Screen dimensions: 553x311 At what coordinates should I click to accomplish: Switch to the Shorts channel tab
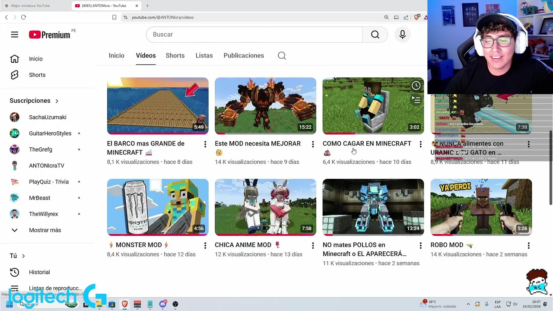tap(175, 55)
